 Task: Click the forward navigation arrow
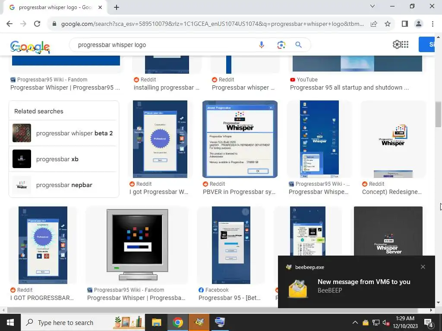23,24
